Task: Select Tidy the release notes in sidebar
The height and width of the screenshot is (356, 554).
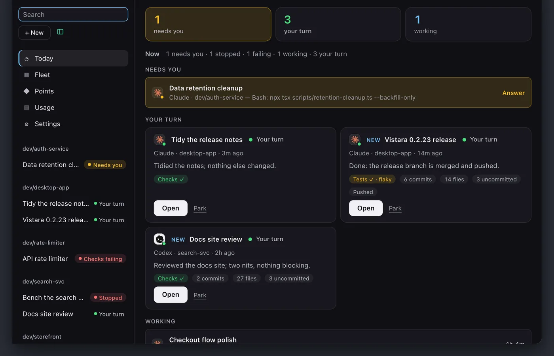Action: 73,204
